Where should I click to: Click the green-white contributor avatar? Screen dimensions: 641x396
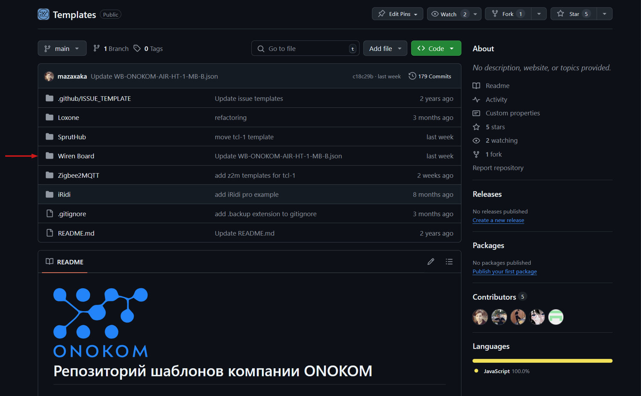pyautogui.click(x=556, y=317)
